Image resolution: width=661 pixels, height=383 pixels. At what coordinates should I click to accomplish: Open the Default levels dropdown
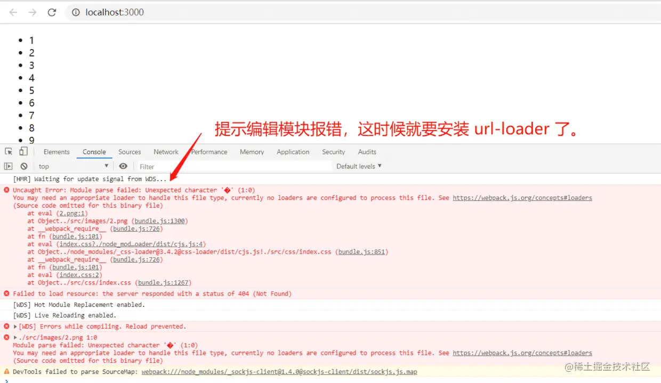(359, 166)
